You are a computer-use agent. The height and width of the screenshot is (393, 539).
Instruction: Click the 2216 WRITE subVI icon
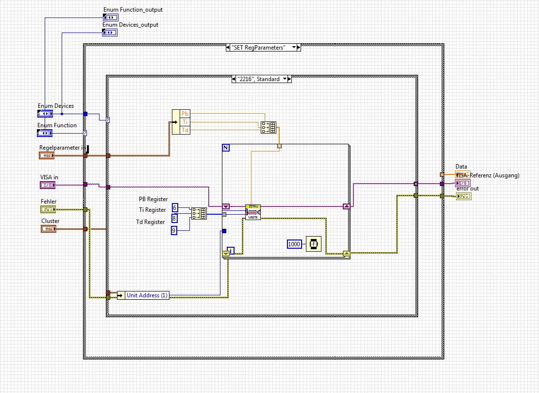[253, 212]
